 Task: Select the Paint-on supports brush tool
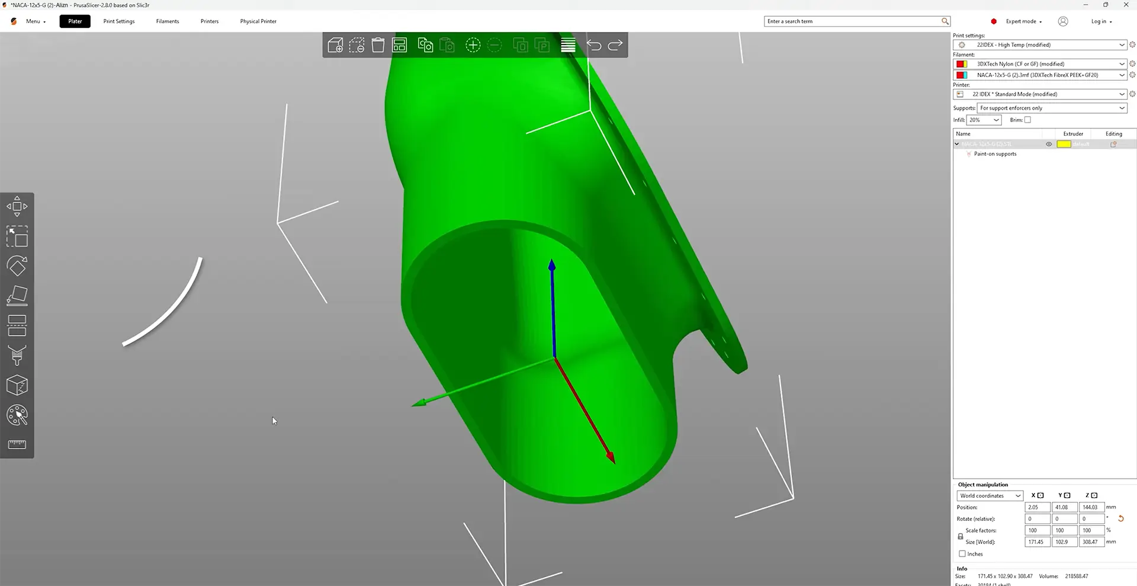point(17,356)
